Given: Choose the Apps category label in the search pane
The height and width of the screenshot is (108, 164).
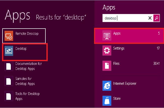Looking at the screenshot, I should coord(117,33).
